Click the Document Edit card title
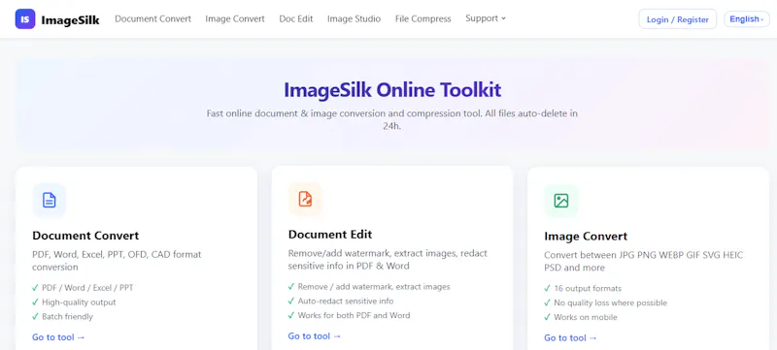This screenshot has width=777, height=350. click(330, 234)
